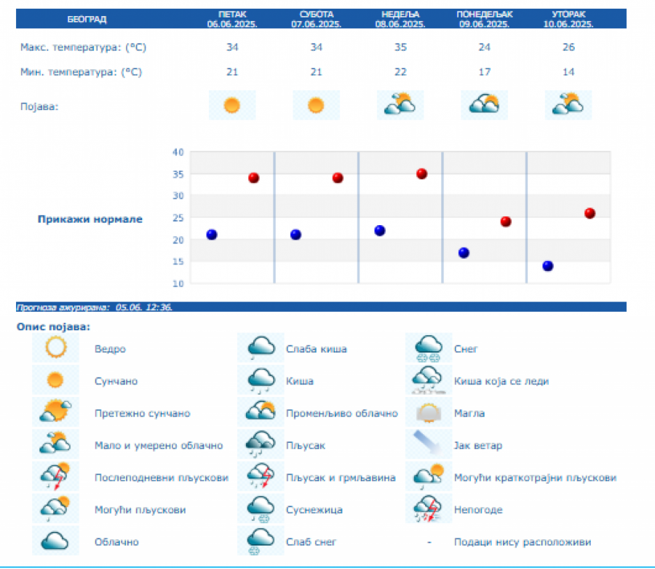Click the Пљусак и грмљавина legend icon
This screenshot has height=569, width=655.
pos(261,478)
